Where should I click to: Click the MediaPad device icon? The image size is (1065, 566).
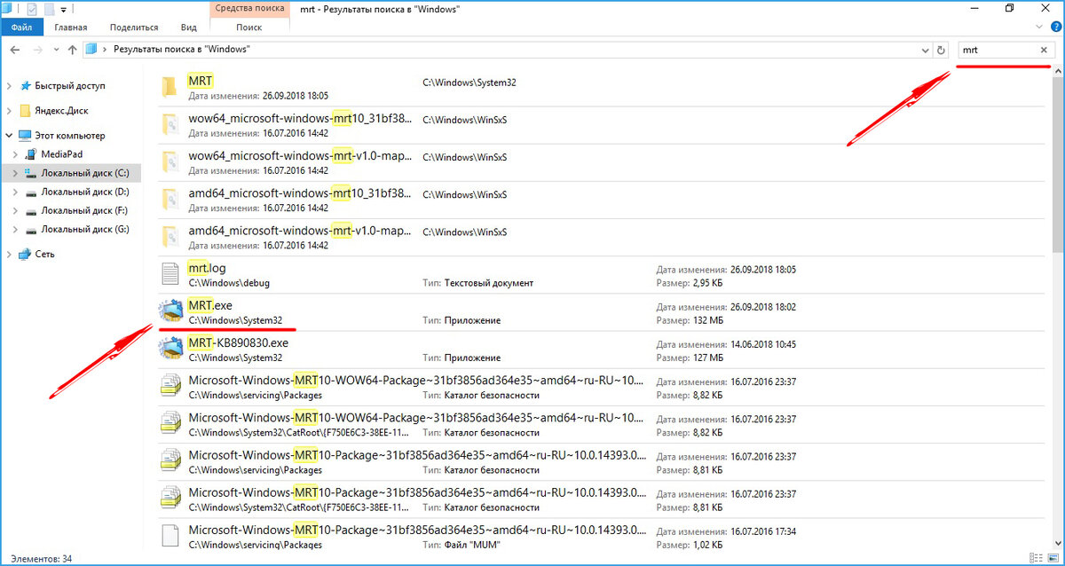tap(32, 154)
